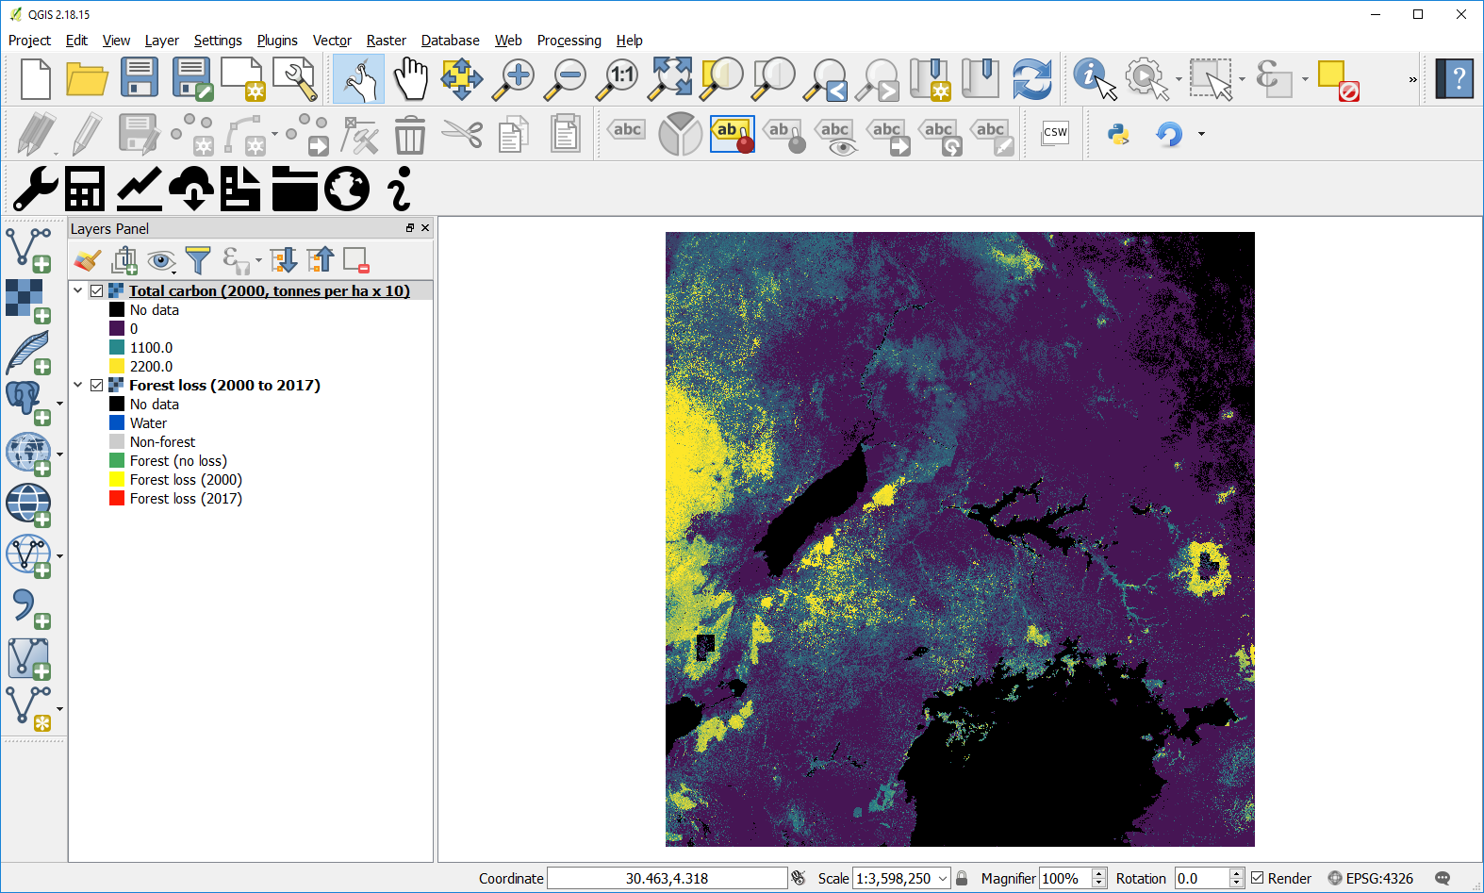Select the Pan Map hand tool

coord(410,78)
